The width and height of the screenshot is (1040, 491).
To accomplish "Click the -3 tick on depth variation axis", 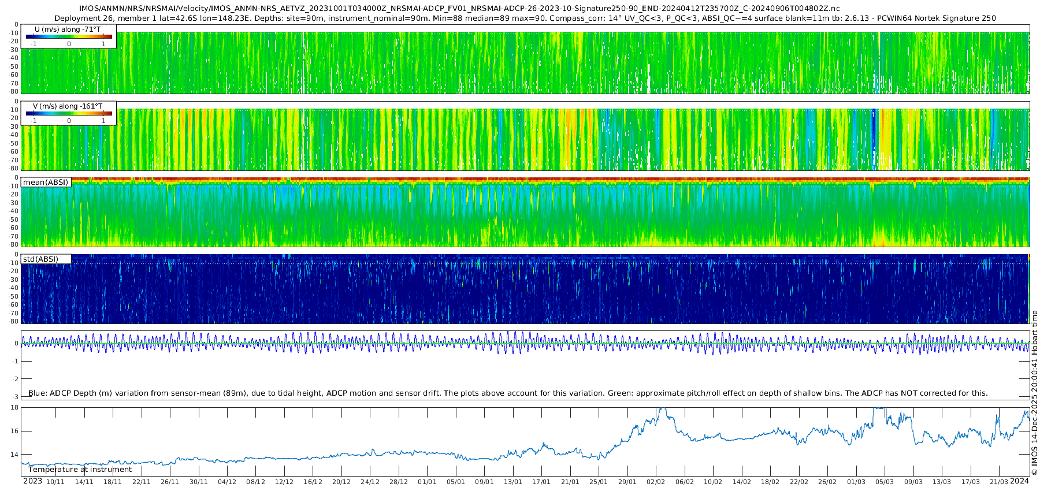I will pos(16,397).
